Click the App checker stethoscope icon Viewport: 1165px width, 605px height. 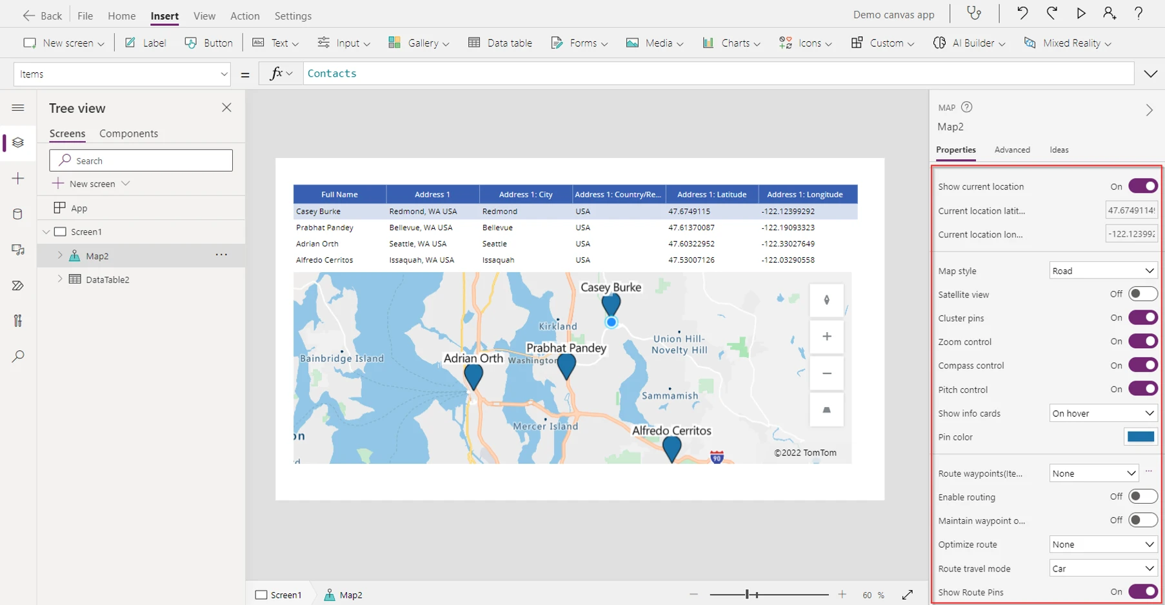click(x=974, y=14)
